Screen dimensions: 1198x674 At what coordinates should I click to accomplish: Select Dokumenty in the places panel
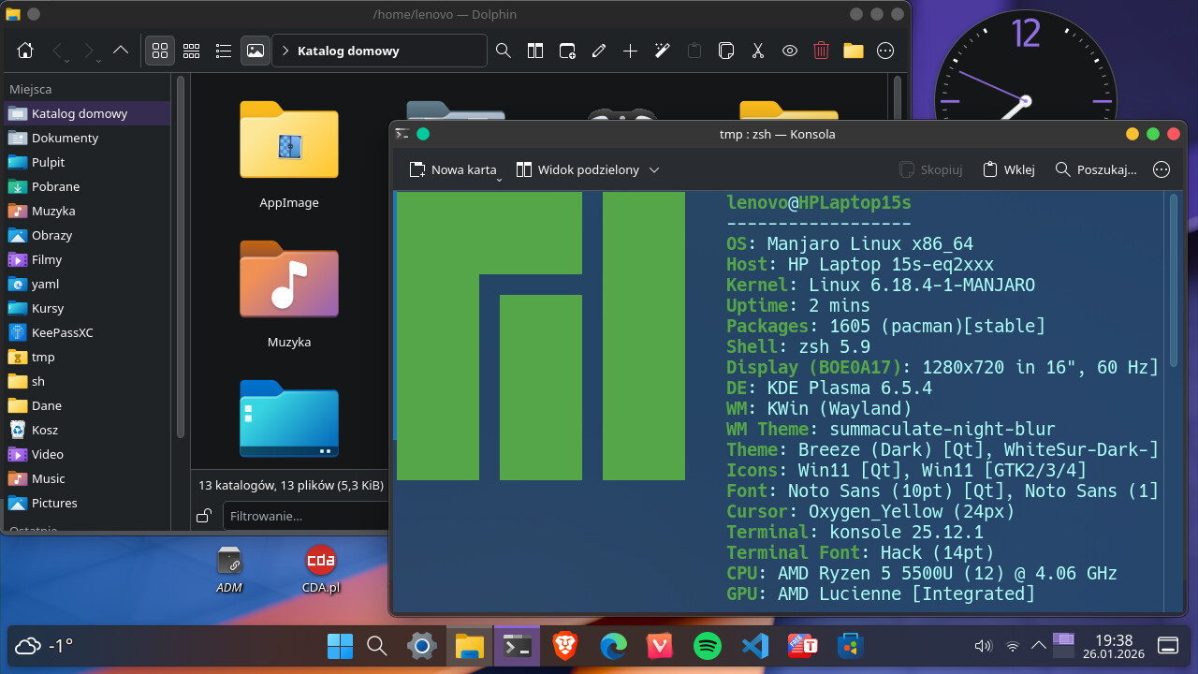(65, 138)
